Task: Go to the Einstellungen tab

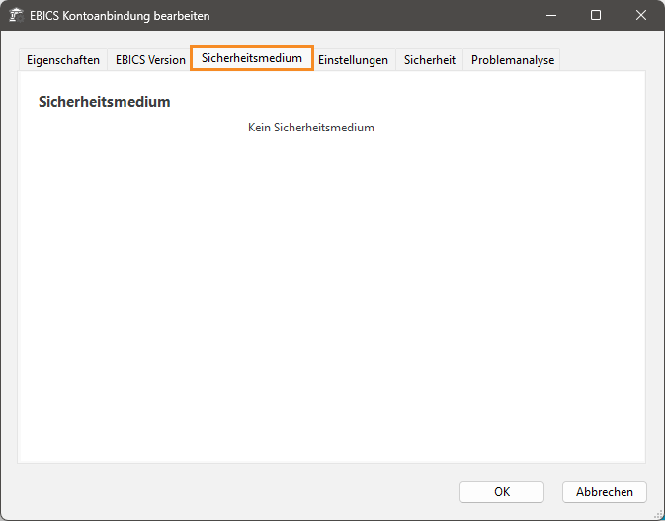Action: pyautogui.click(x=353, y=60)
